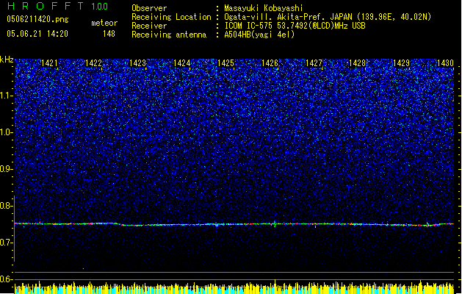The width and height of the screenshot is (462, 294).
Task: Click observer name Masayuki Kobayashi
Action: pyautogui.click(x=264, y=8)
